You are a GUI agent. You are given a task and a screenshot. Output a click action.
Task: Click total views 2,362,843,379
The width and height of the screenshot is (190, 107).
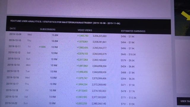(x=99, y=54)
